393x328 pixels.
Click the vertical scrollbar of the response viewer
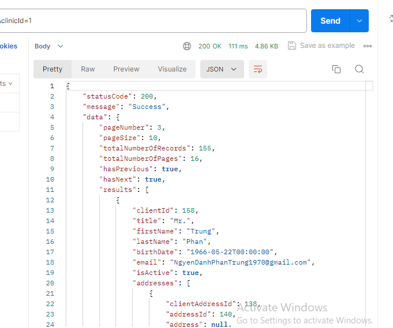(x=369, y=204)
